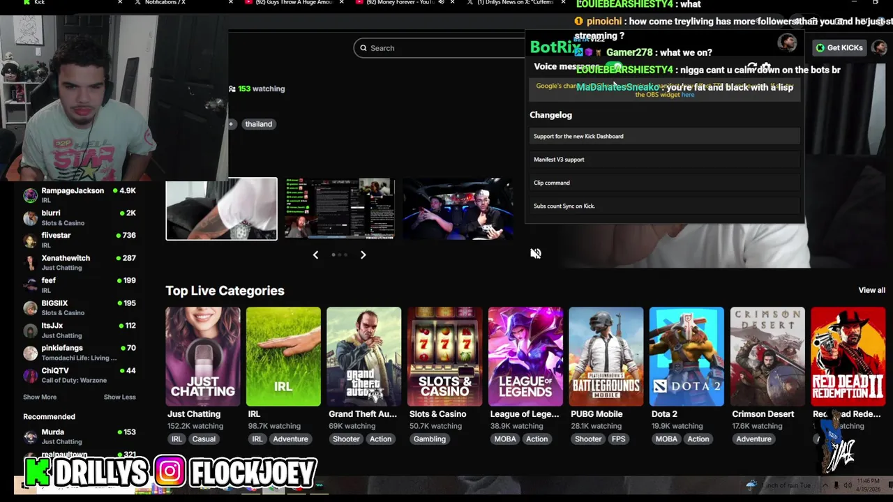This screenshot has width=893, height=502.
Task: Click the OBS widget here link
Action: pos(688,95)
